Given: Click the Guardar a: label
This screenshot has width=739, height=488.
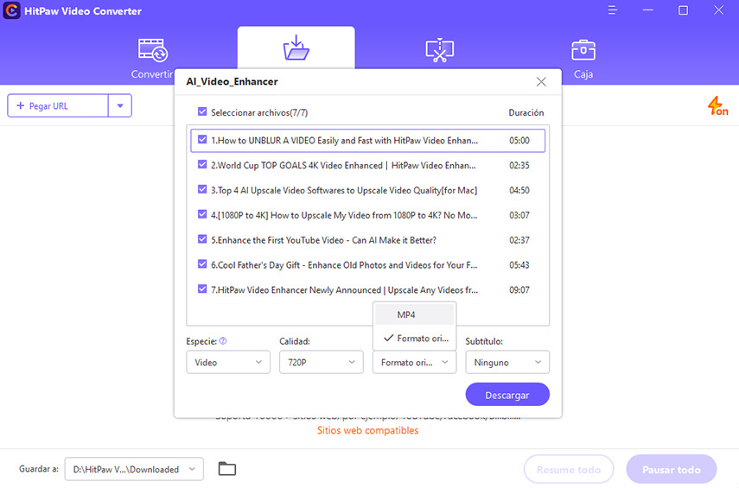Looking at the screenshot, I should coord(39,469).
